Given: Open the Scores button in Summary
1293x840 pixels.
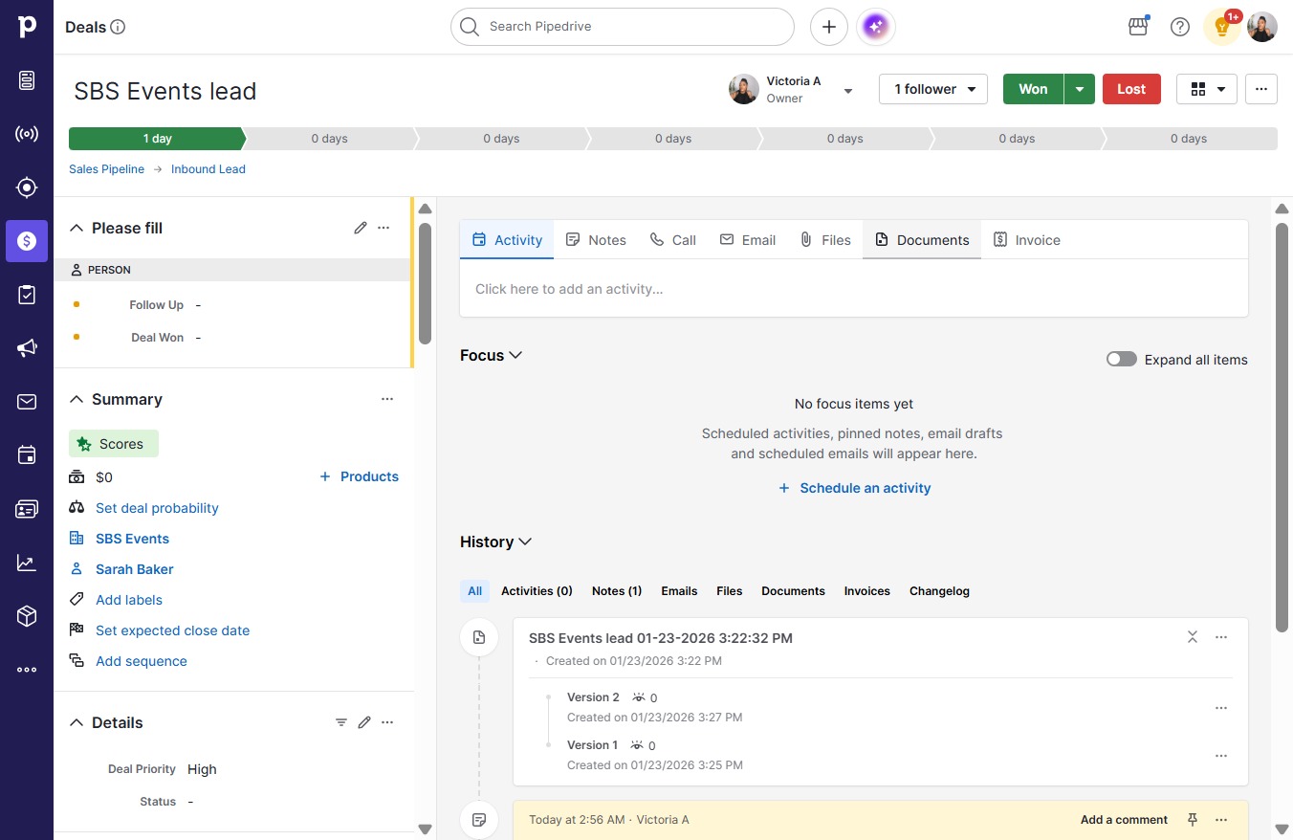Looking at the screenshot, I should pyautogui.click(x=114, y=444).
